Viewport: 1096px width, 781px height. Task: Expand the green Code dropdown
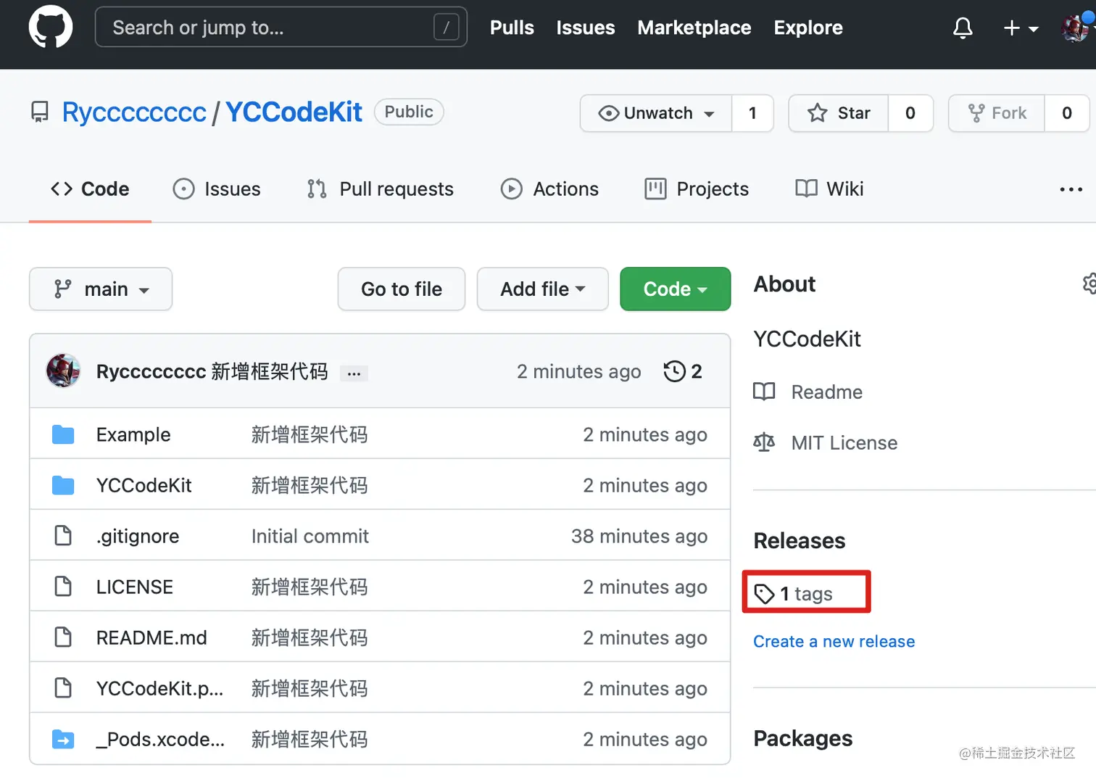coord(676,289)
